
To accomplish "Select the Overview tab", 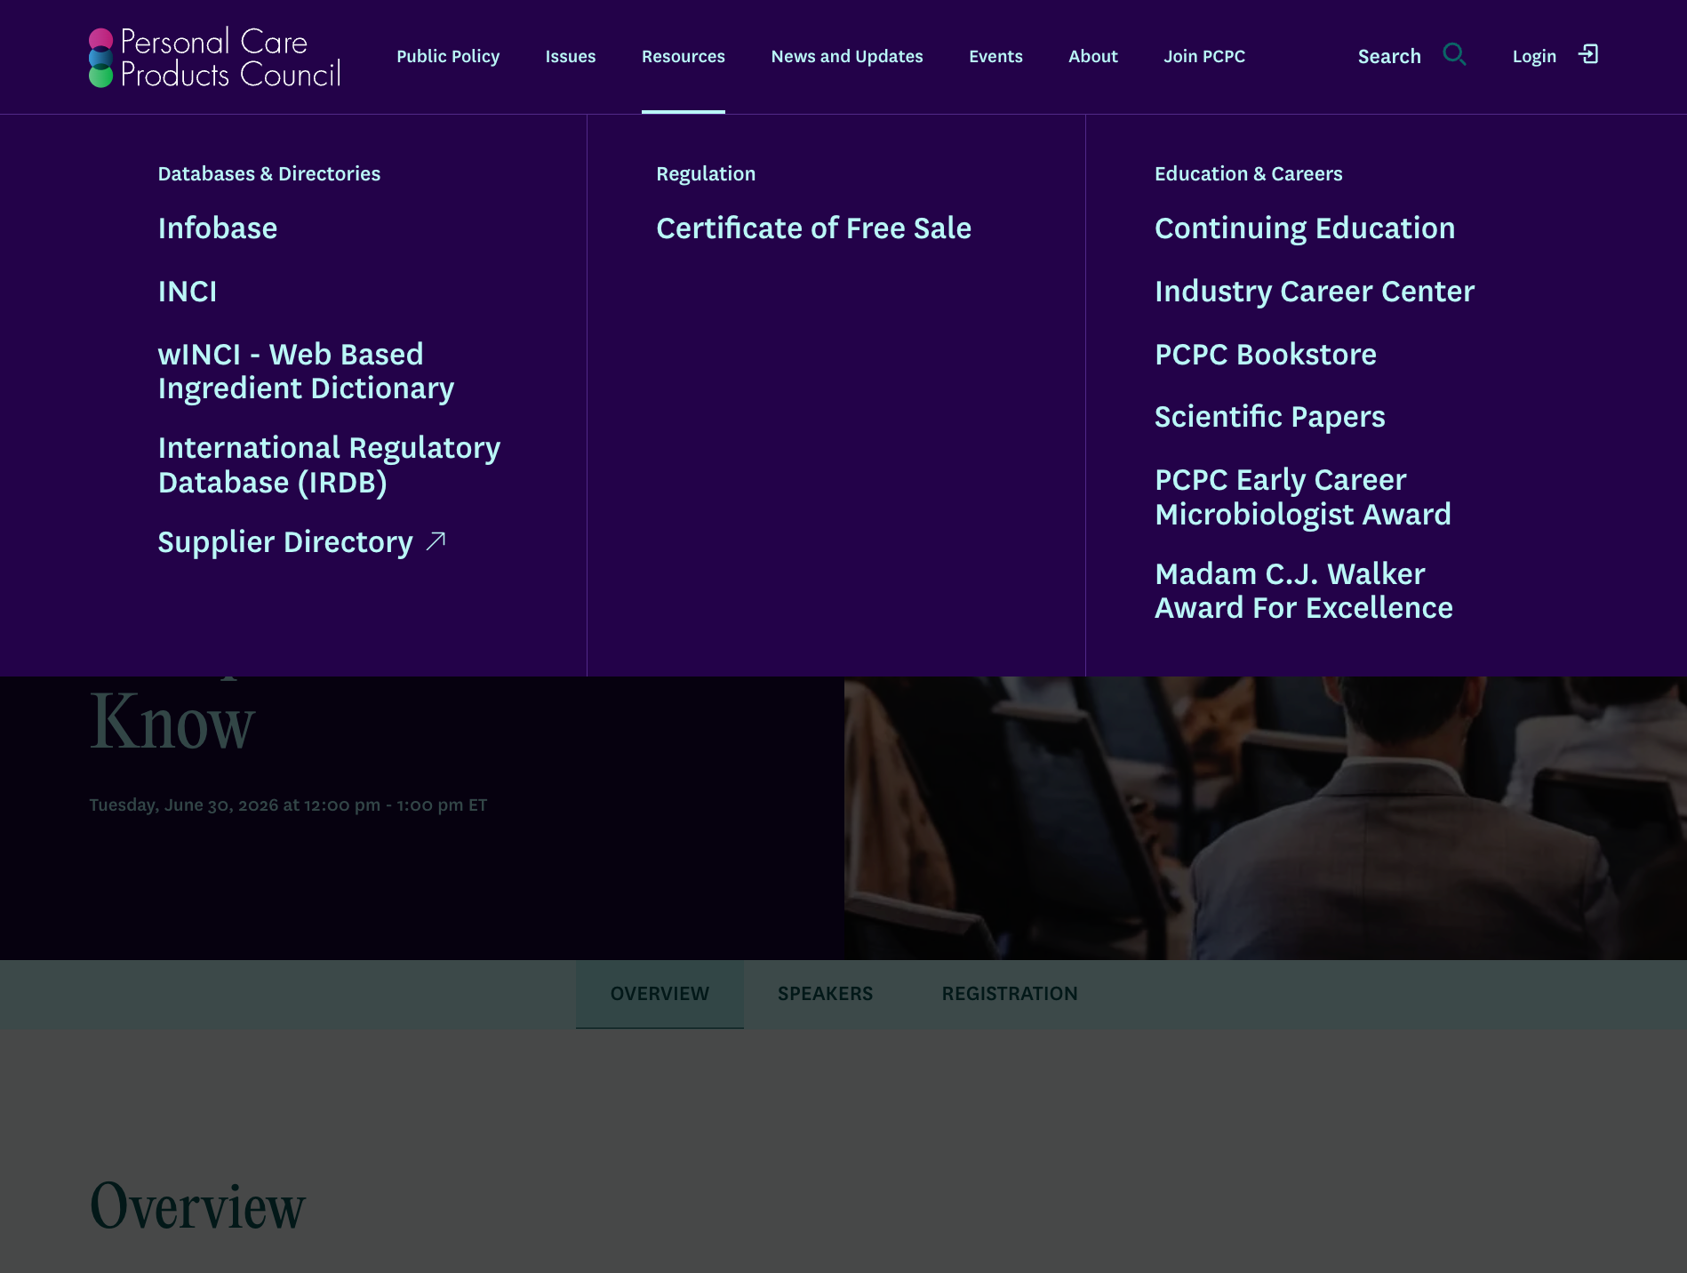I will point(660,994).
